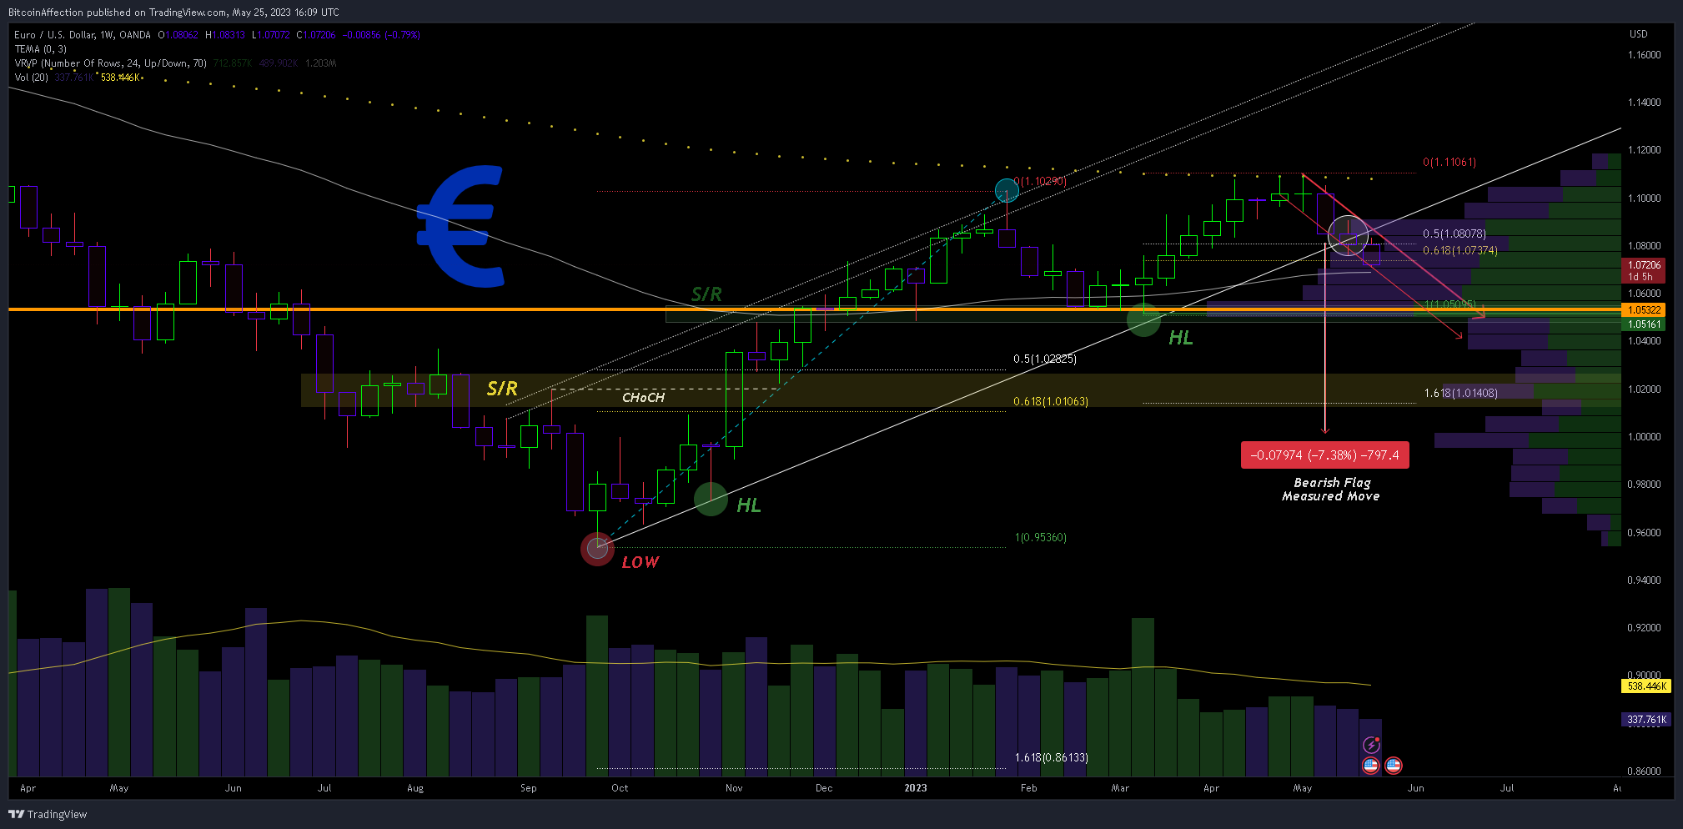Image resolution: width=1683 pixels, height=829 pixels.
Task: Click the Vol (20) indicator legend
Action: pos(31,78)
